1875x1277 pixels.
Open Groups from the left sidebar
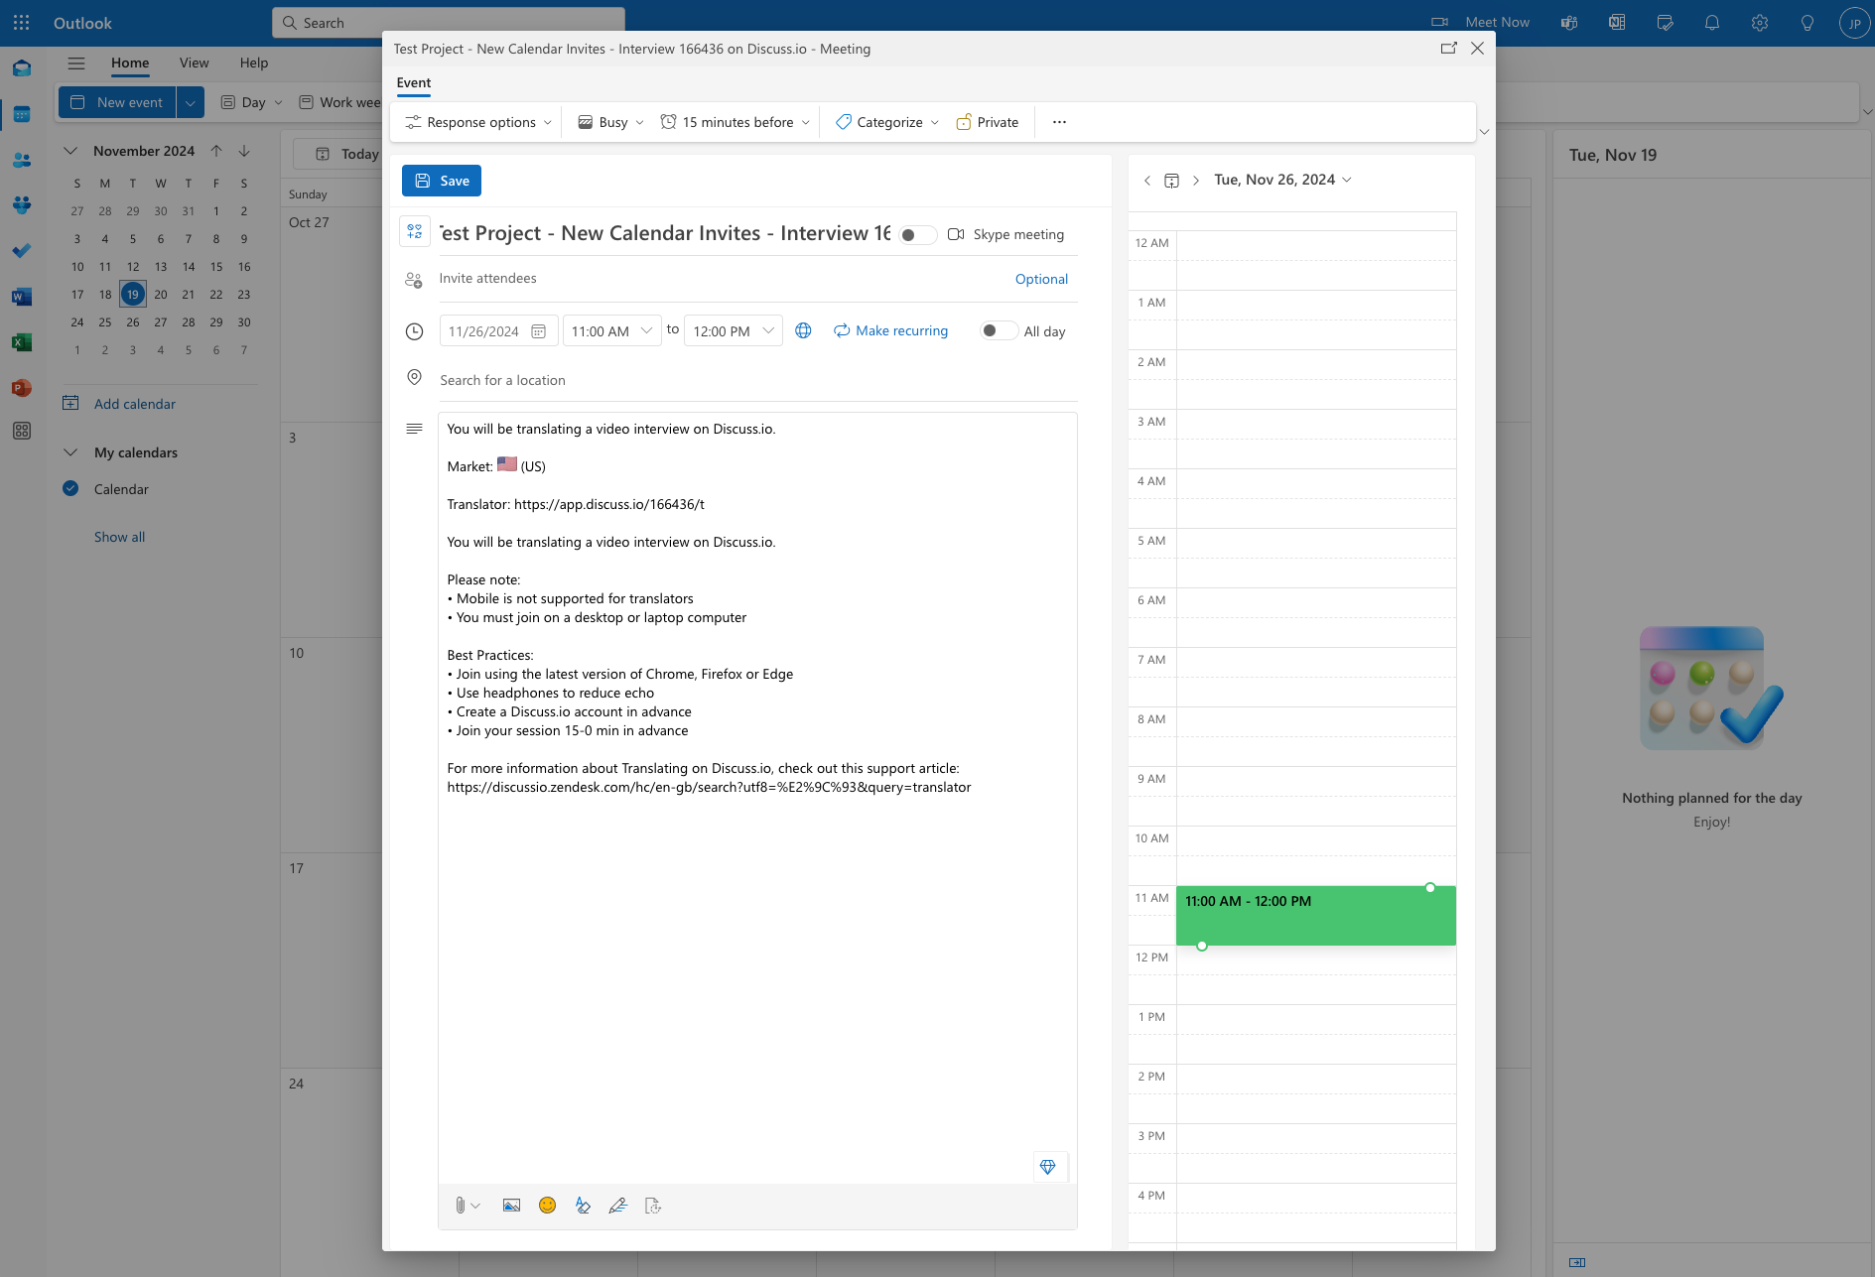(22, 205)
